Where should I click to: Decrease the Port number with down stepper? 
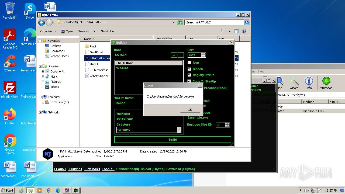click(x=203, y=56)
